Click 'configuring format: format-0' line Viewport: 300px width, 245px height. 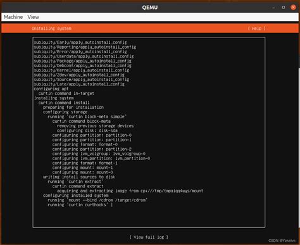click(85, 144)
